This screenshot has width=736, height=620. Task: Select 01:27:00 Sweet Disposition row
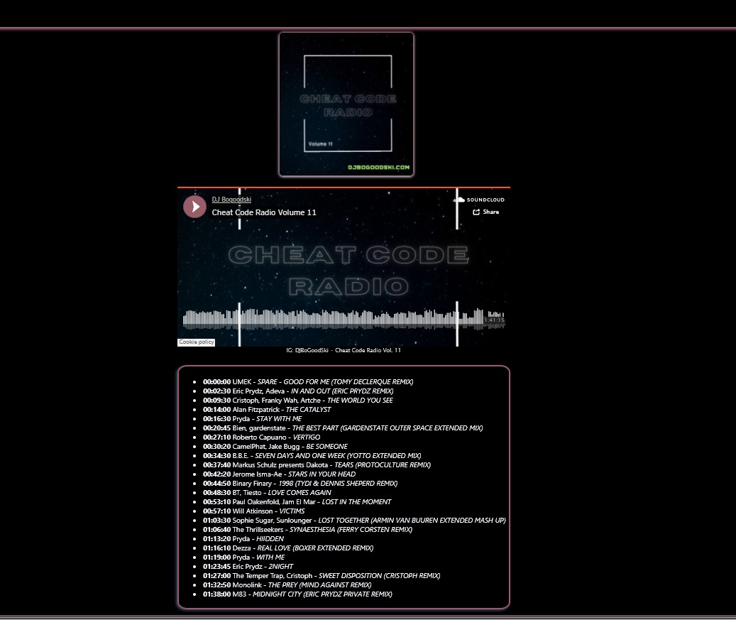pyautogui.click(x=322, y=576)
